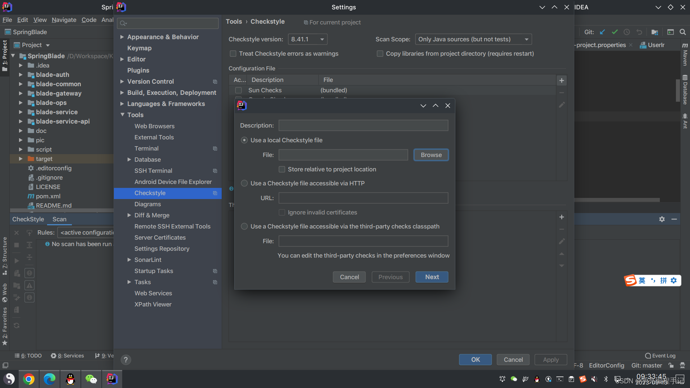Open the Code menu
The image size is (690, 388).
pos(89,20)
